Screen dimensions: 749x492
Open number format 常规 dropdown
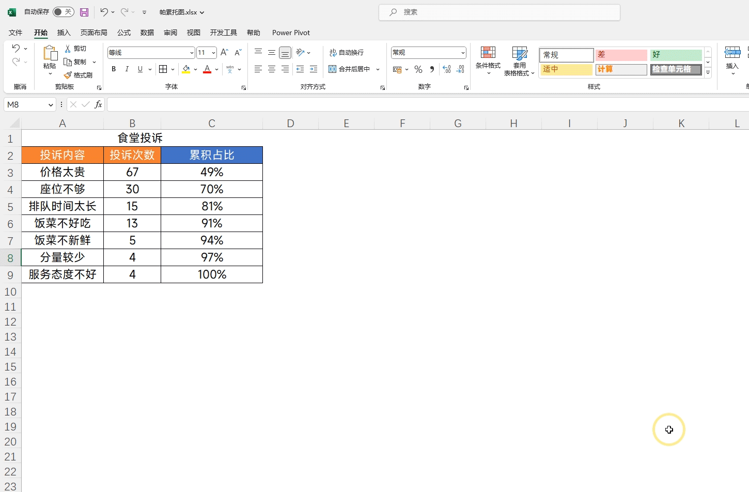pyautogui.click(x=463, y=53)
